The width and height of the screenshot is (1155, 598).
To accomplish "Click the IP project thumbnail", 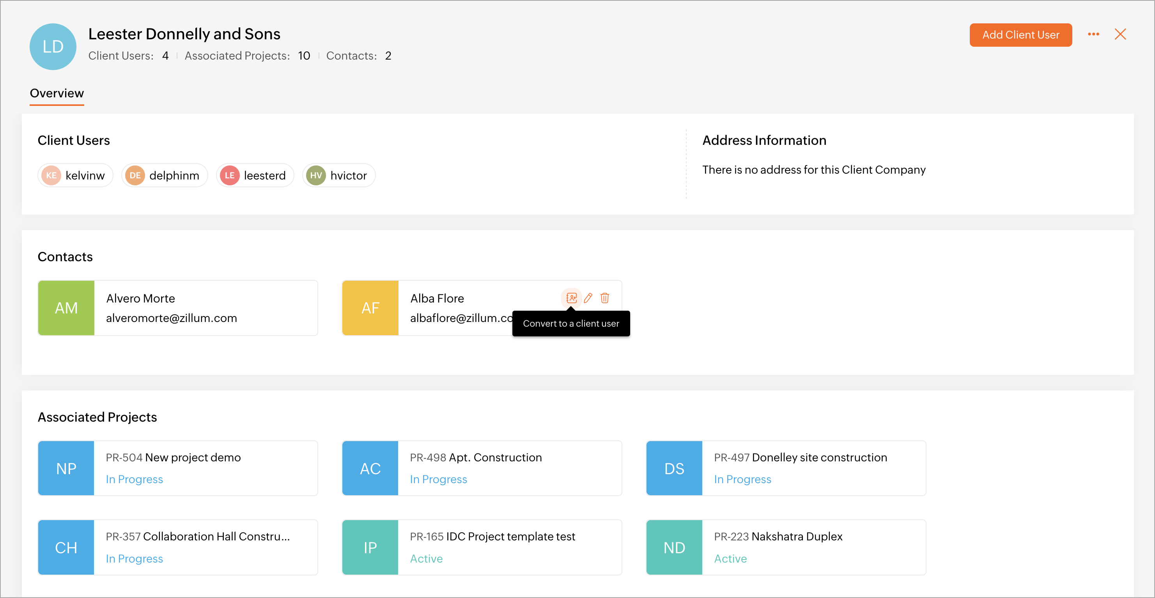I will (x=370, y=547).
